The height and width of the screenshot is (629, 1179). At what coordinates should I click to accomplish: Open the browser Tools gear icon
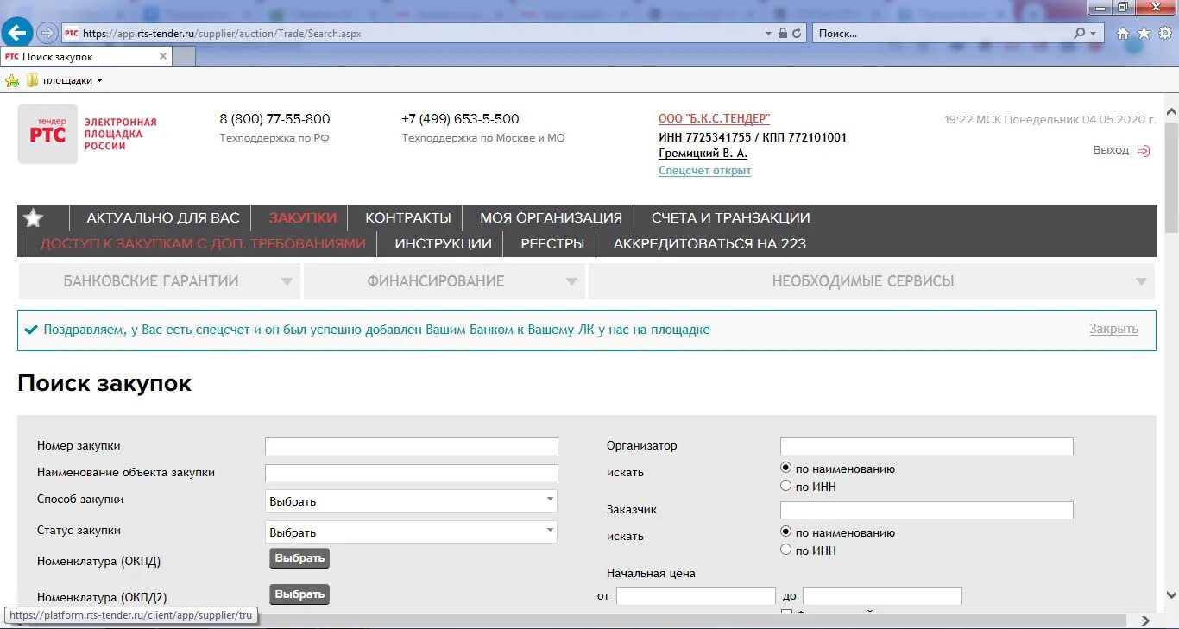[x=1165, y=33]
